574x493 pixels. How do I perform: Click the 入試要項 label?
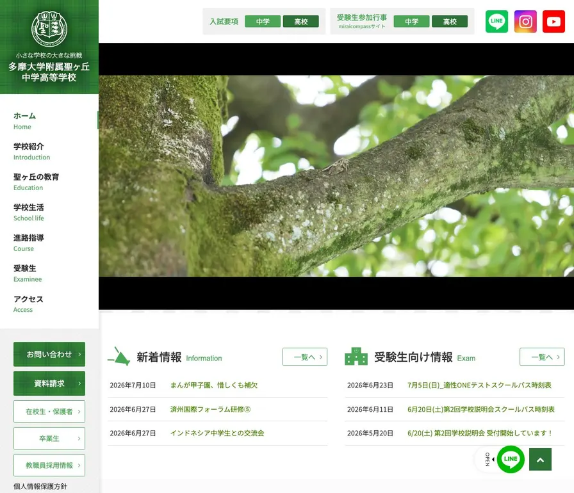[x=224, y=22]
